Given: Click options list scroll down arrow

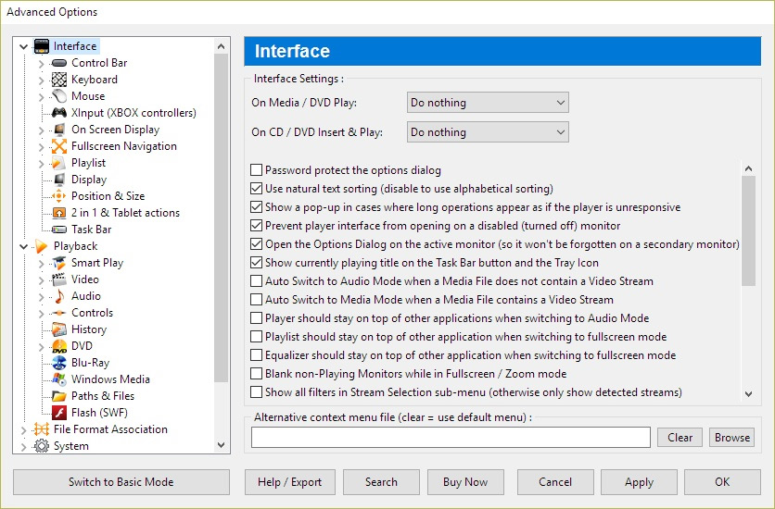Looking at the screenshot, I should (x=749, y=393).
